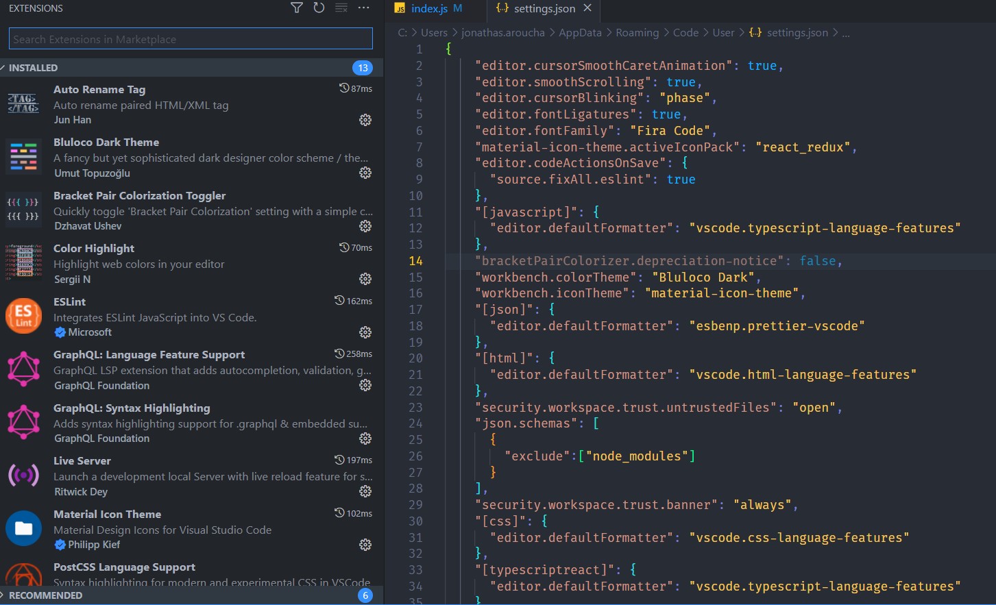Screen dimensions: 996x605
Task: Open the manage gear for Live Server
Action: (x=365, y=491)
